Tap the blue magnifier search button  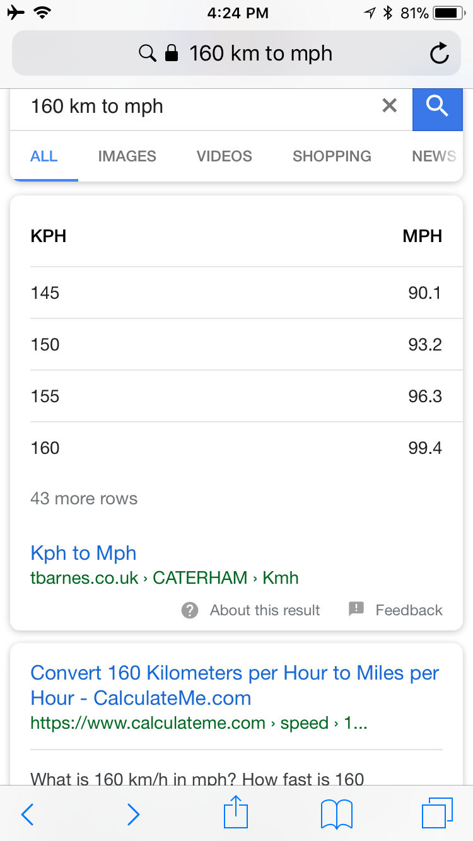click(x=437, y=107)
